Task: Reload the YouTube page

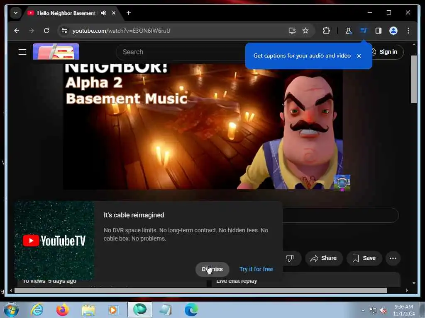Action: tap(46, 31)
